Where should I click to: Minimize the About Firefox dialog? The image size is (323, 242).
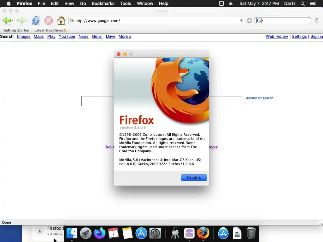click(125, 54)
